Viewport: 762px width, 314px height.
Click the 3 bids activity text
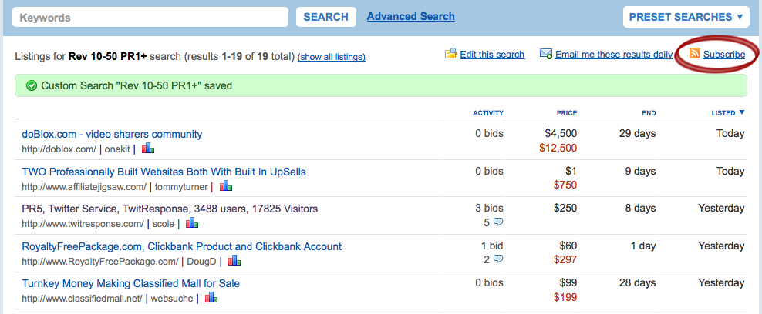pyautogui.click(x=490, y=209)
